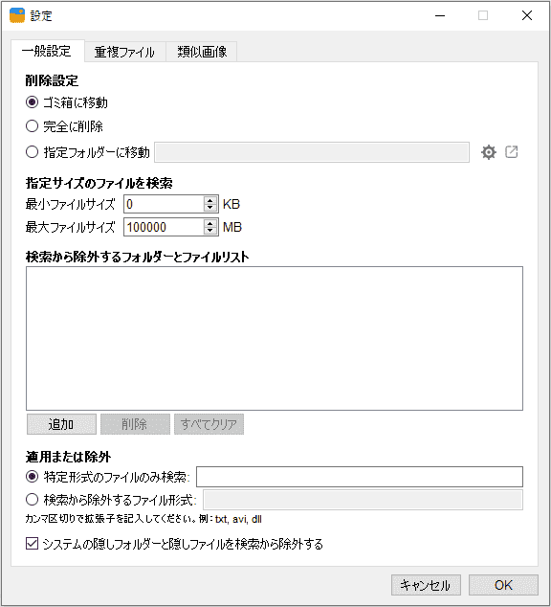Decrease the 最小ファイルサイズ value with the down arrow
This screenshot has width=551, height=607.
coord(209,208)
